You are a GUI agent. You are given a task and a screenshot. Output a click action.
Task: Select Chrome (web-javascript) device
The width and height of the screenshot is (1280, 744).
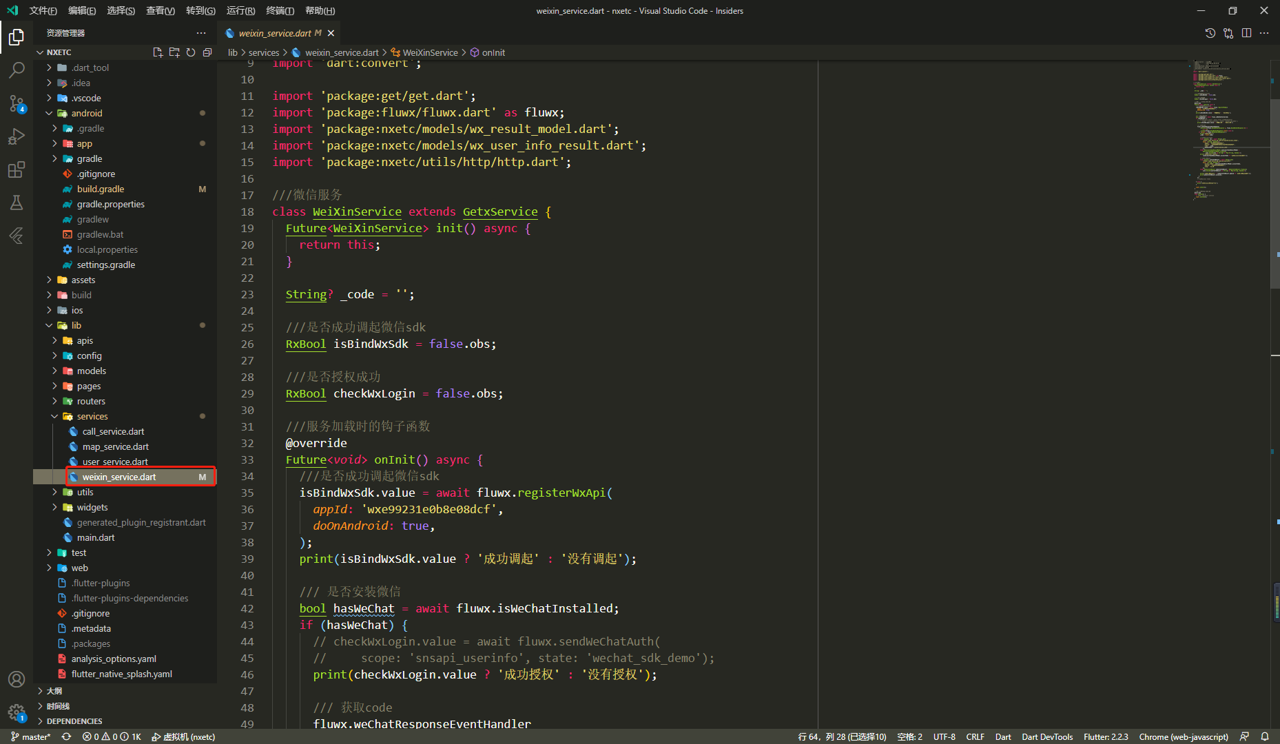(x=1184, y=736)
